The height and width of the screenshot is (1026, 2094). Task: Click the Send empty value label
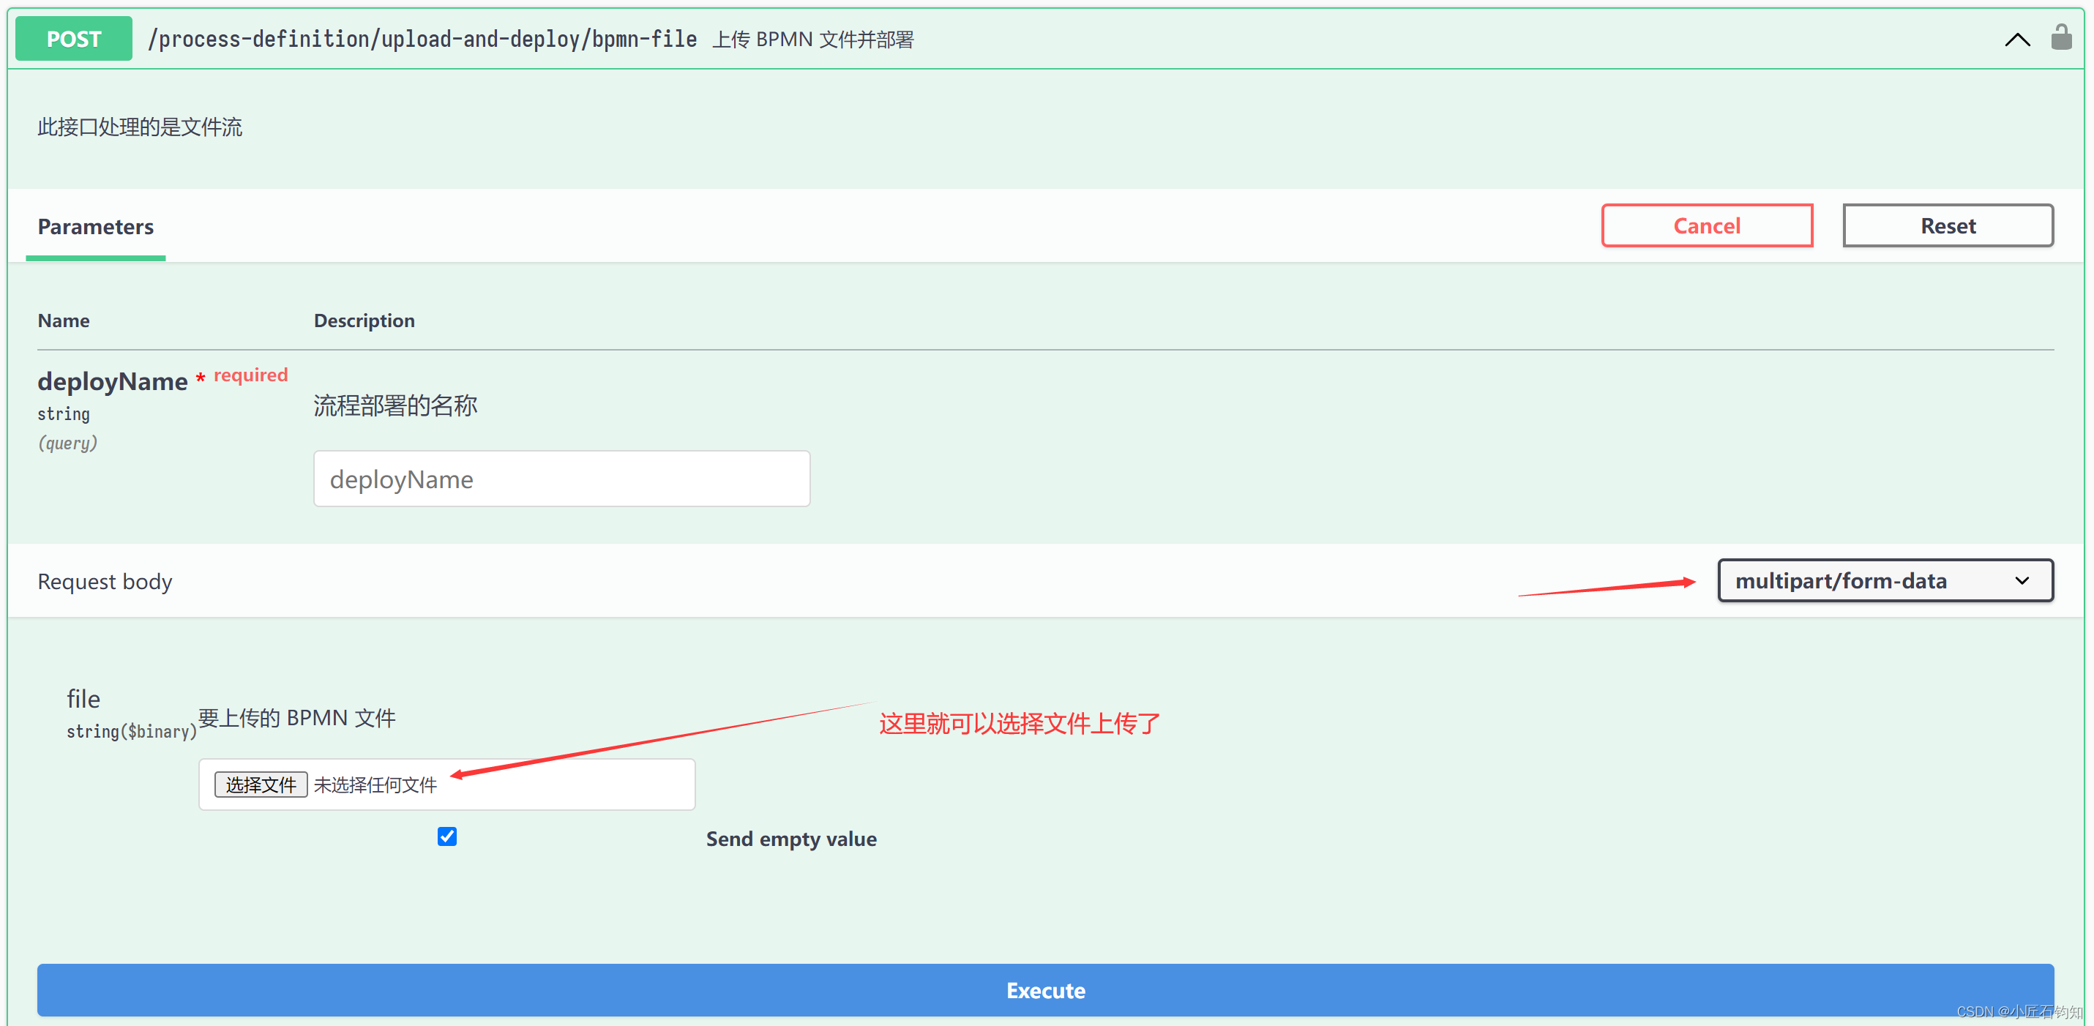791,839
